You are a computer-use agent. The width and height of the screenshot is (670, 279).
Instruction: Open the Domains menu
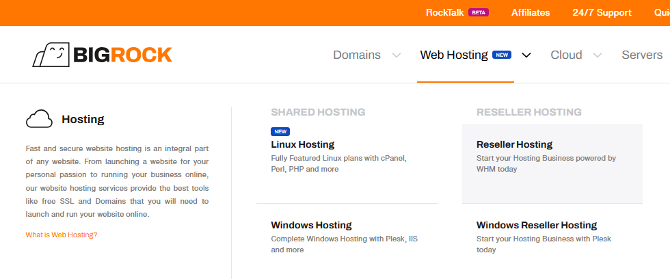click(x=357, y=55)
